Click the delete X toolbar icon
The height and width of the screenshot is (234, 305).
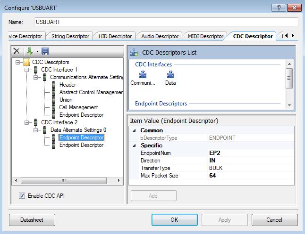[x=17, y=51]
